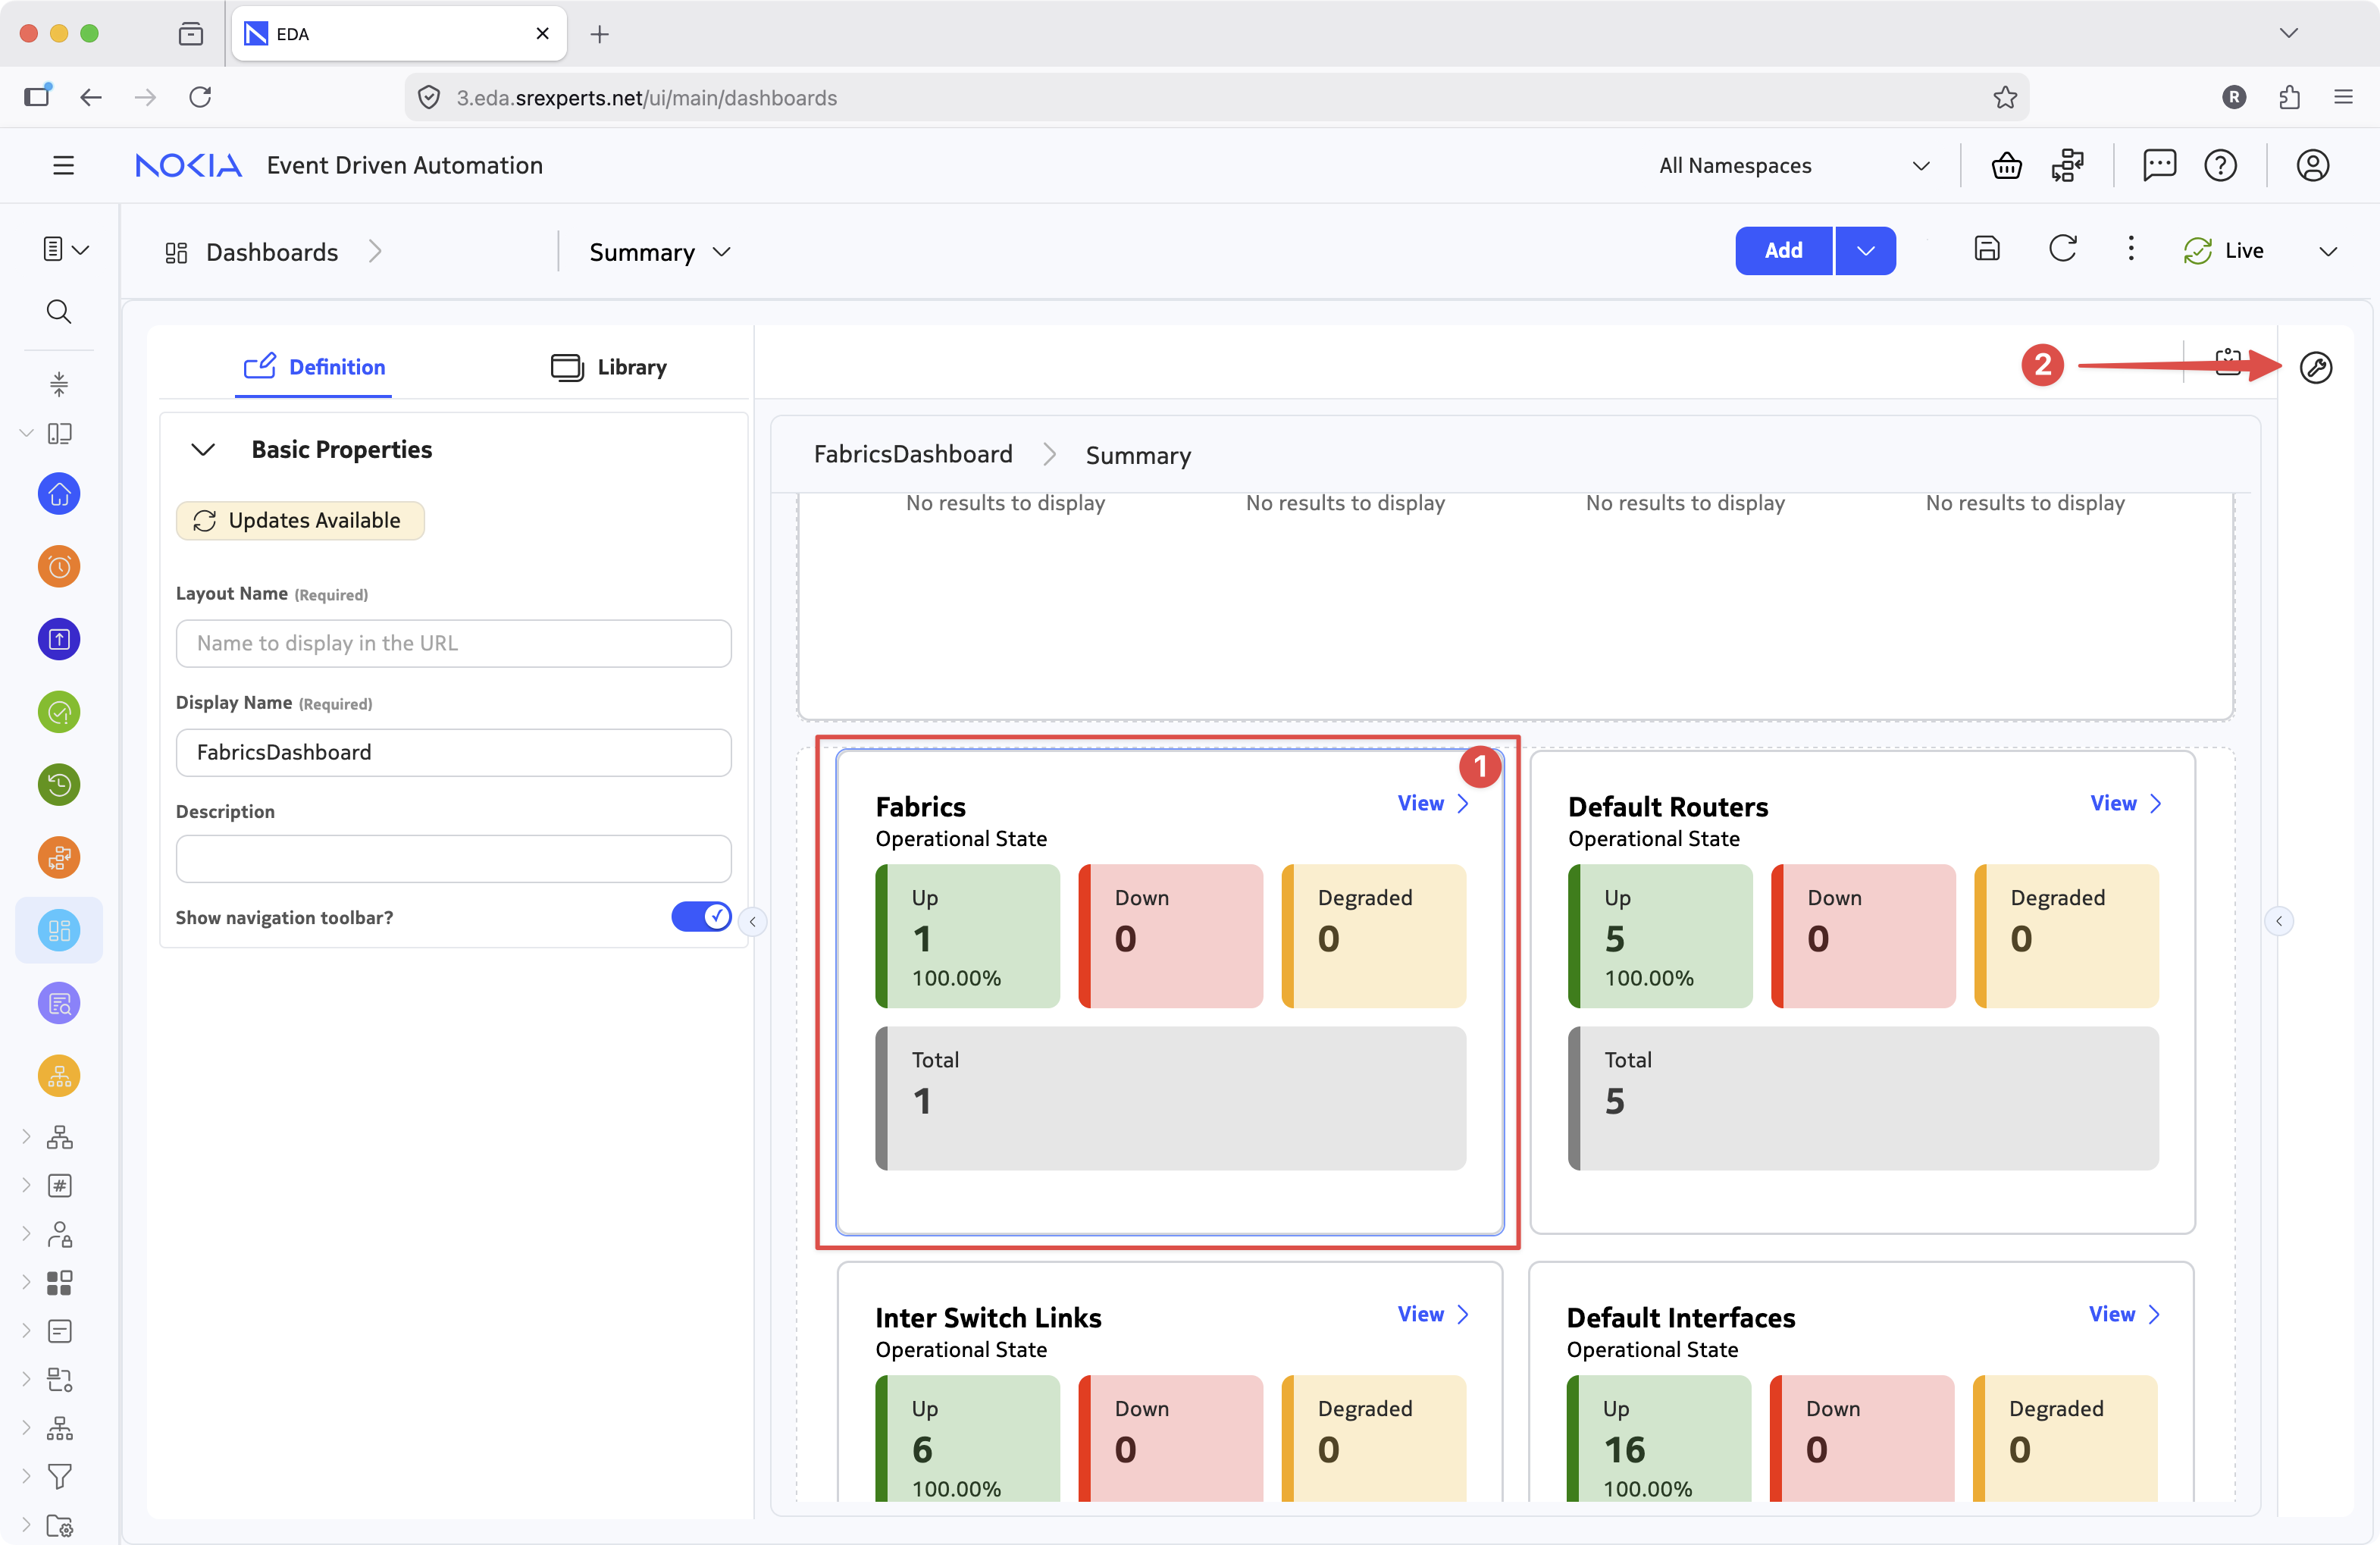
Task: Open the dark blue upload sidebar icon
Action: [x=59, y=639]
